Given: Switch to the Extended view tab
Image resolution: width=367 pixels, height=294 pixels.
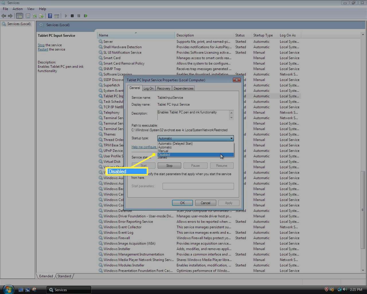Looking at the screenshot, I should [46, 276].
